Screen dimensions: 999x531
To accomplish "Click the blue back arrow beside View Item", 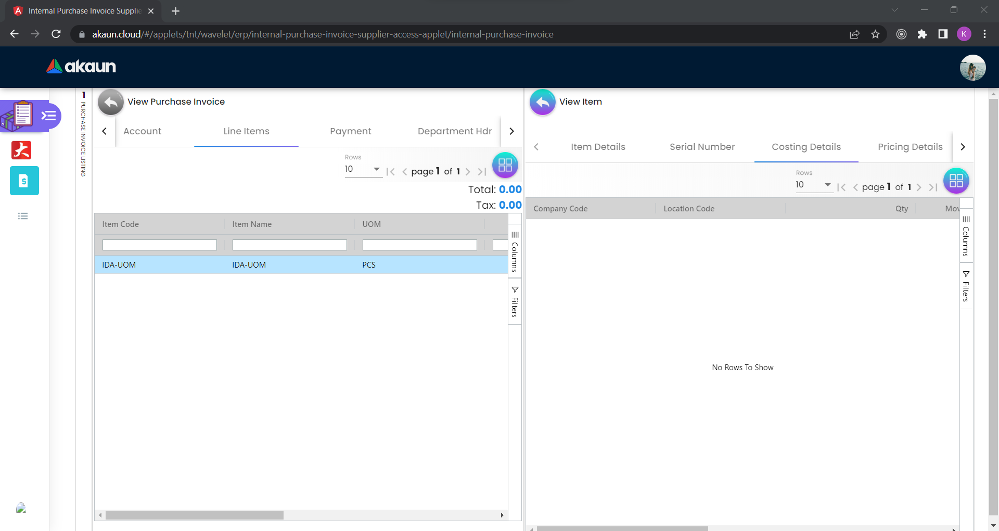I will click(x=542, y=102).
